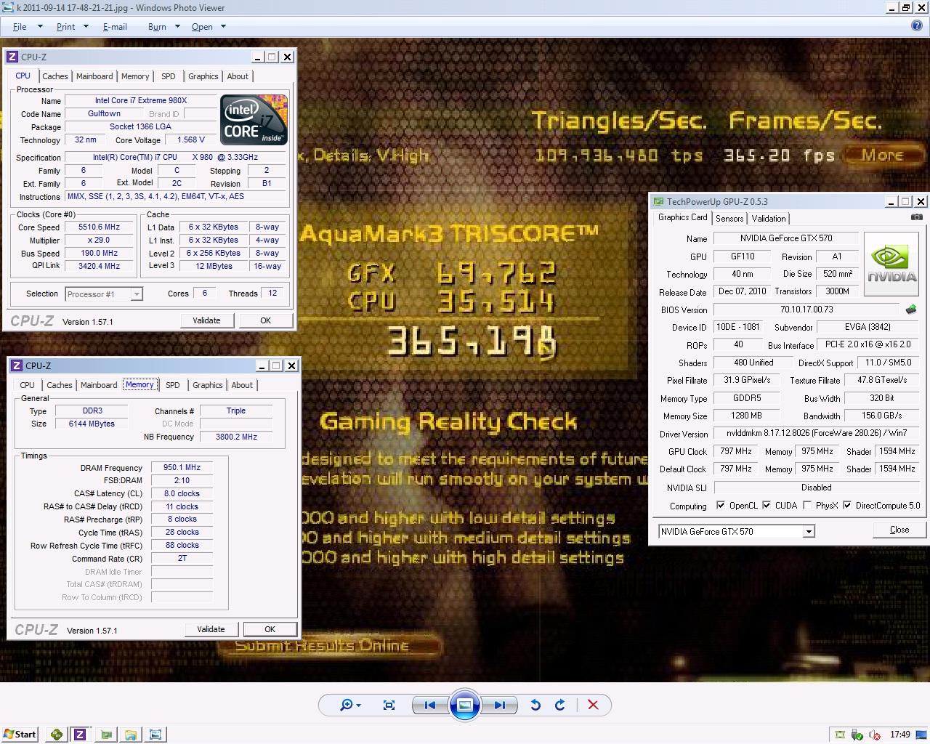Go to the next photo

click(500, 705)
